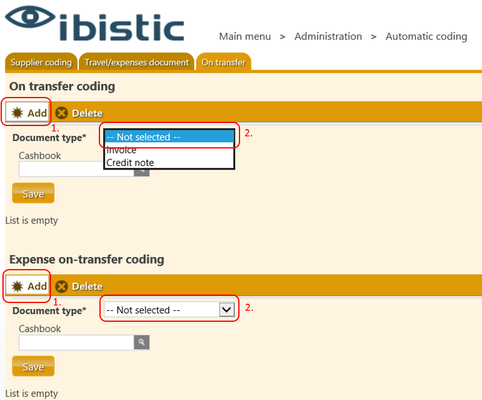Click Add under On transfer coding
The height and width of the screenshot is (400, 482).
pyautogui.click(x=28, y=113)
